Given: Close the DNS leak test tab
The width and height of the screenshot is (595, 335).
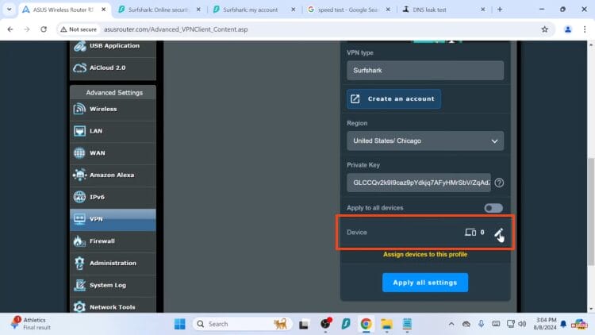Looking at the screenshot, I should [482, 10].
